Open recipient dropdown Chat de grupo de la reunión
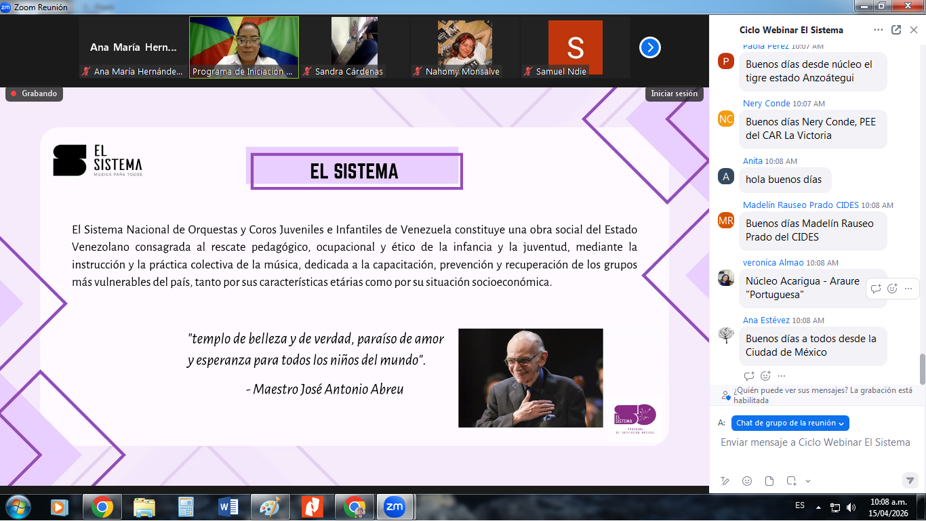The image size is (926, 521). pos(790,423)
